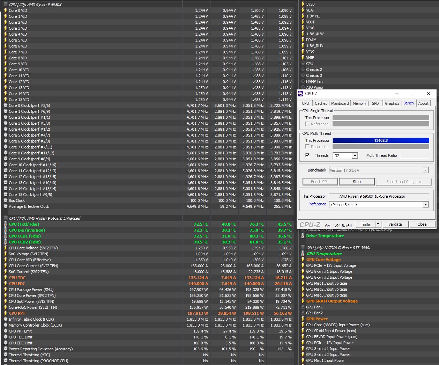
Task: Toggle the Multi Thread Reference checkbox
Action: 307,147
